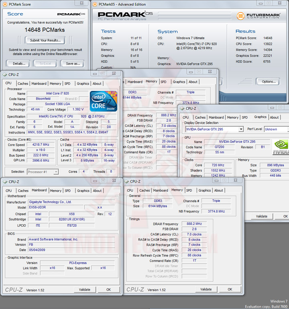
Task: Click Submit Your Results button
Action: (x=45, y=40)
